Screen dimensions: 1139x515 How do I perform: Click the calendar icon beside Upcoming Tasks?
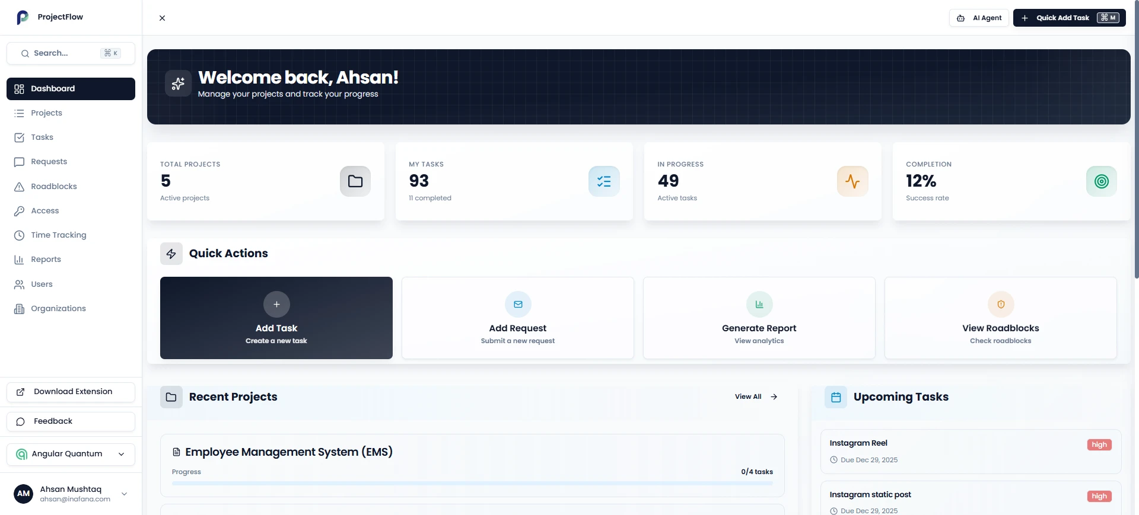[835, 397]
